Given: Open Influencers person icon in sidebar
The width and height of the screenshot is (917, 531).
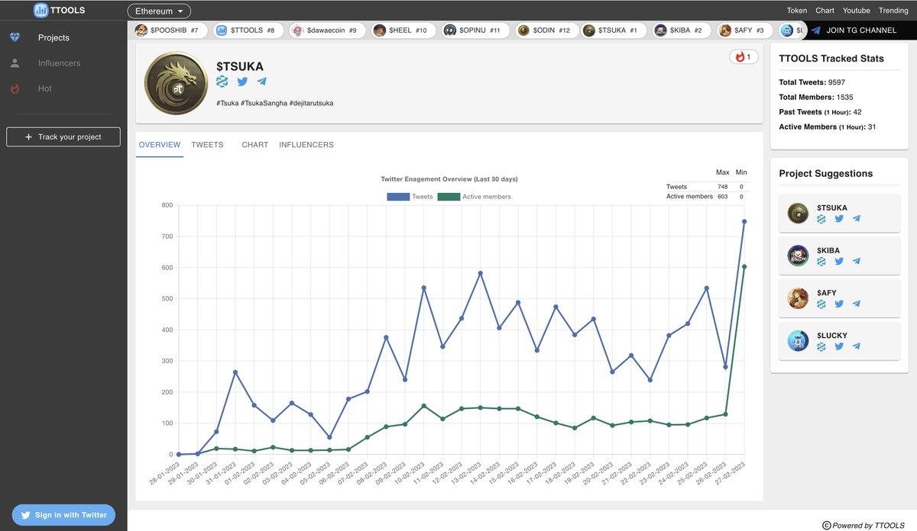Looking at the screenshot, I should click(x=15, y=63).
